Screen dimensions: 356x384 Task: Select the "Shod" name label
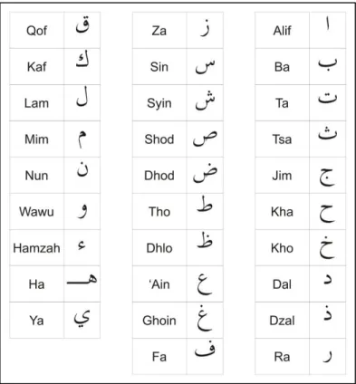click(159, 139)
